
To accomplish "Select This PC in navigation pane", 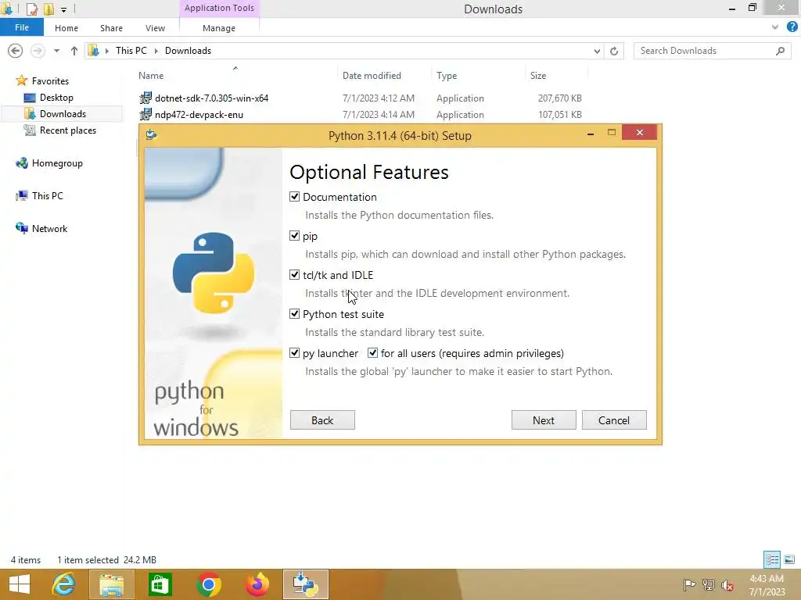I will (48, 195).
